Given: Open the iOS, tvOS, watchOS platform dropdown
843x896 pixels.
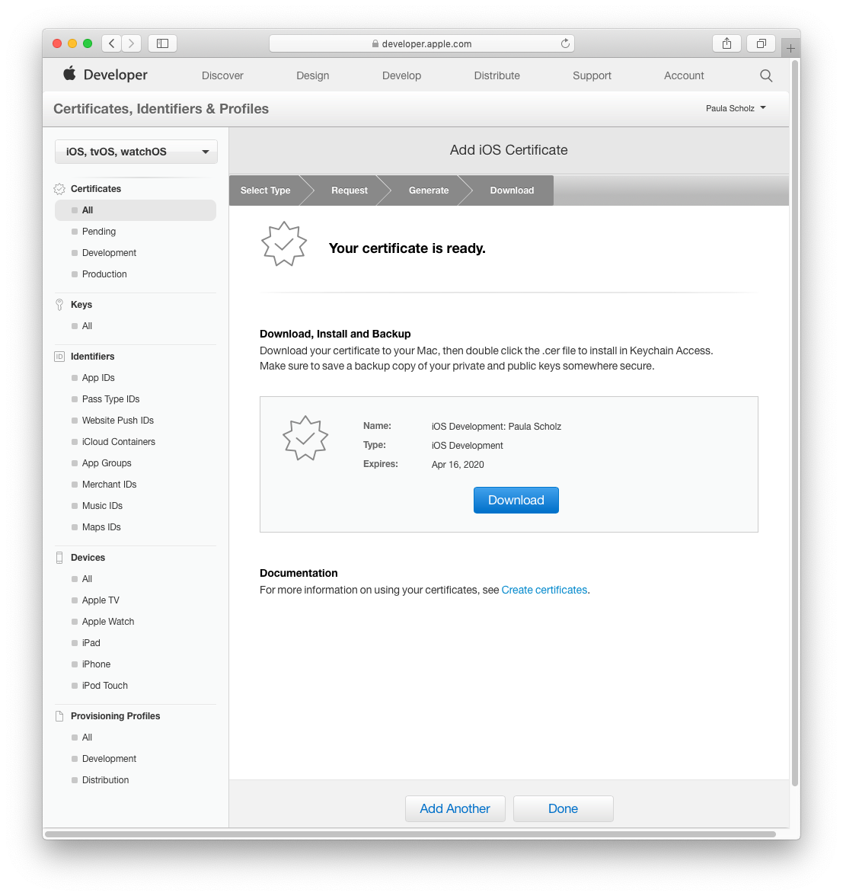Looking at the screenshot, I should tap(136, 152).
